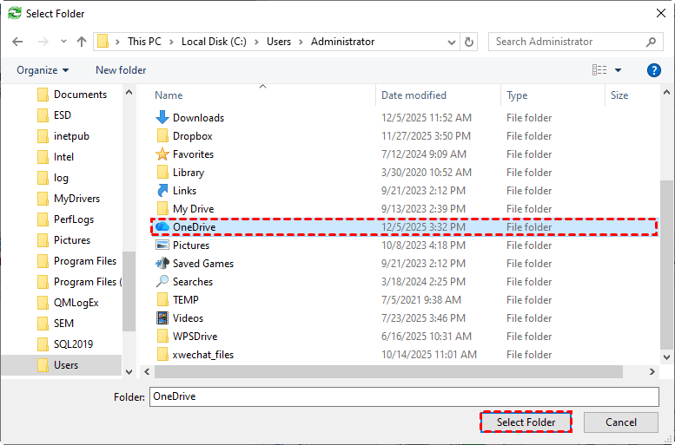This screenshot has height=445, width=675.
Task: Open recent locations dropdown arrow
Action: pos(63,42)
